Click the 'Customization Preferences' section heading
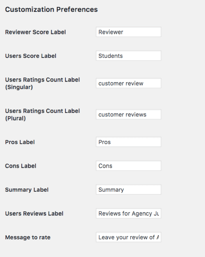 [x=51, y=9]
